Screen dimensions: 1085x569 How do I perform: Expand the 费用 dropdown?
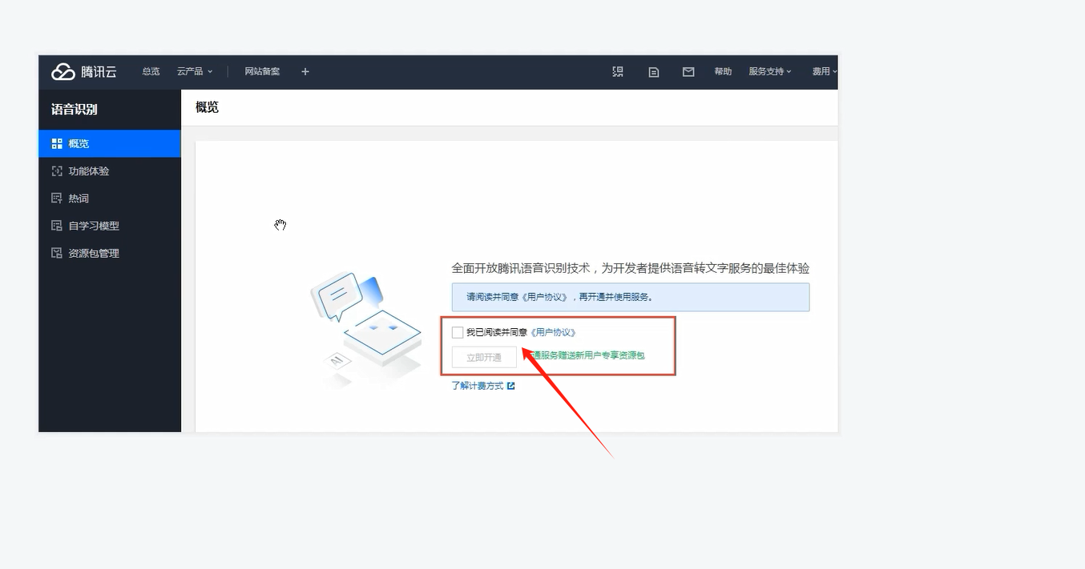[825, 71]
